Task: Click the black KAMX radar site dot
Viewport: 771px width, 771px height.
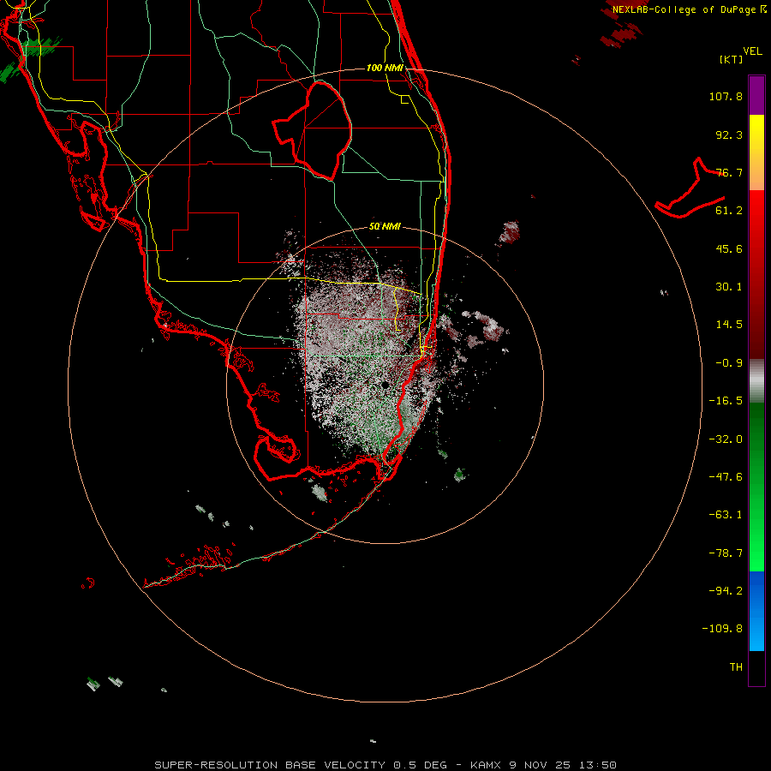Action: (385, 385)
